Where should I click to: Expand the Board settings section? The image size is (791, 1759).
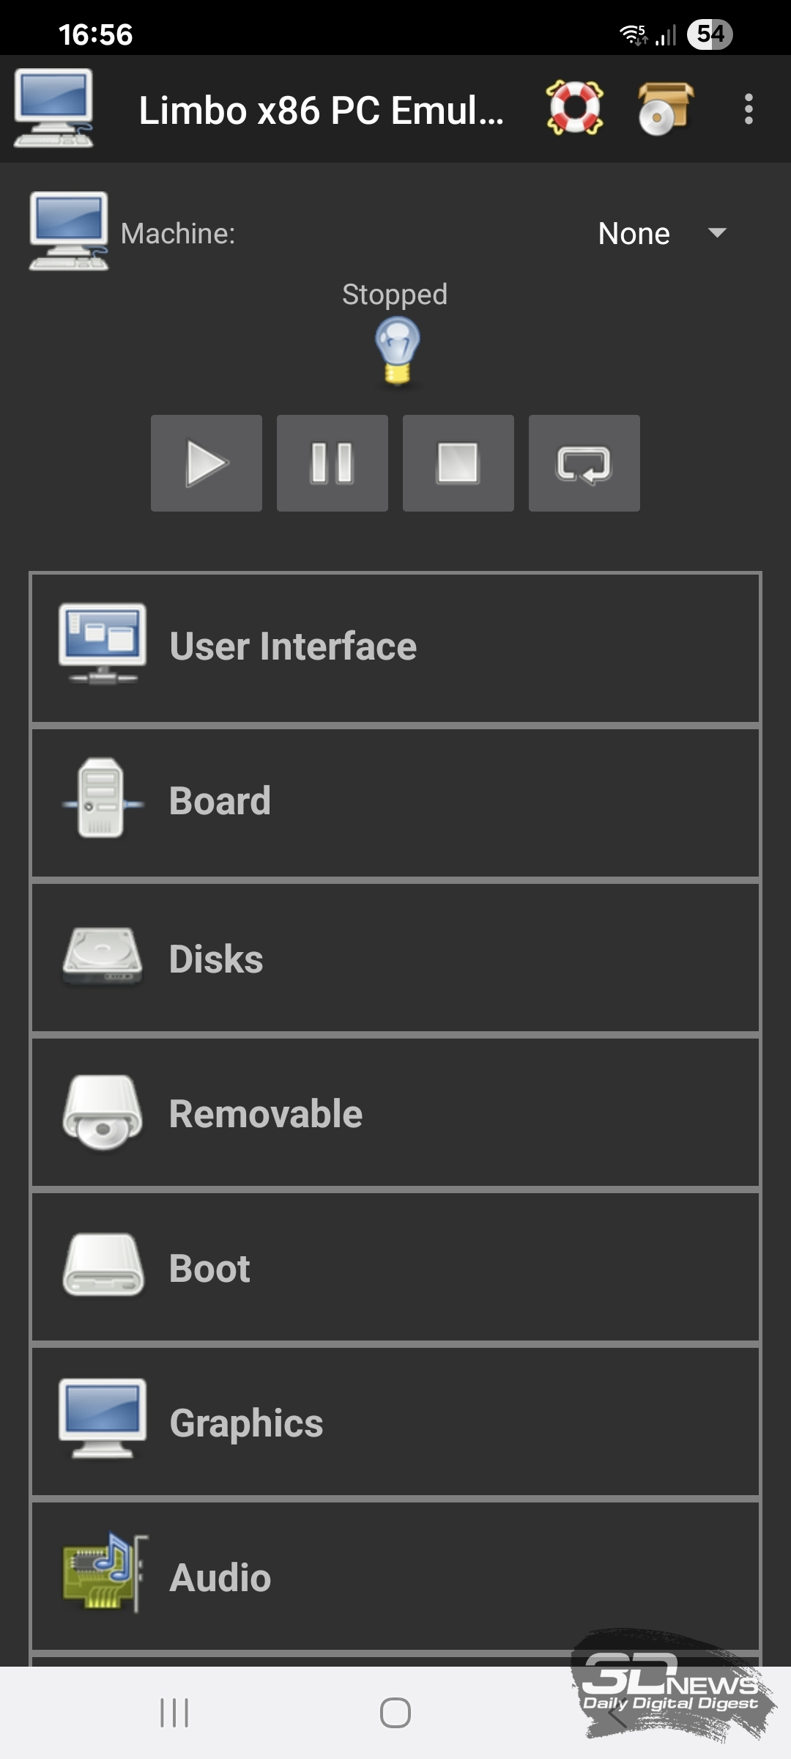(x=395, y=802)
